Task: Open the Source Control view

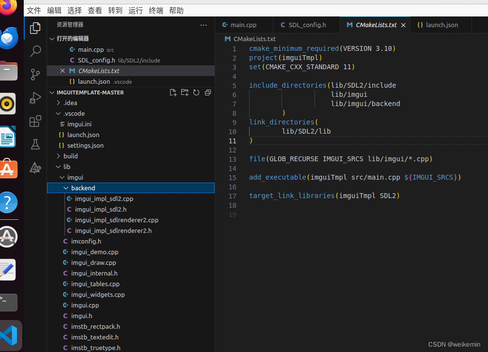Action: click(x=34, y=74)
